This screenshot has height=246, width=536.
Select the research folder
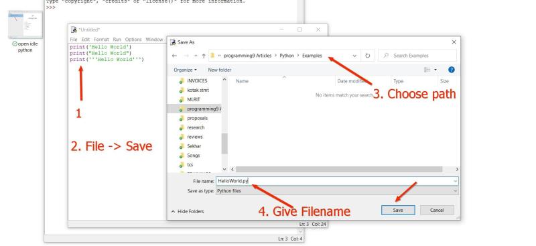coord(196,127)
